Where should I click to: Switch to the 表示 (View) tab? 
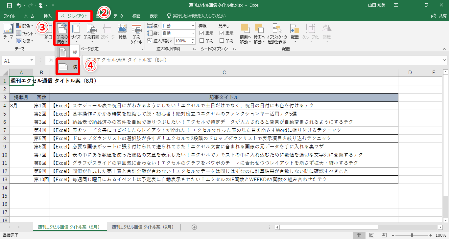tap(154, 16)
